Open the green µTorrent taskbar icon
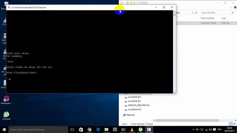 pos(141,130)
